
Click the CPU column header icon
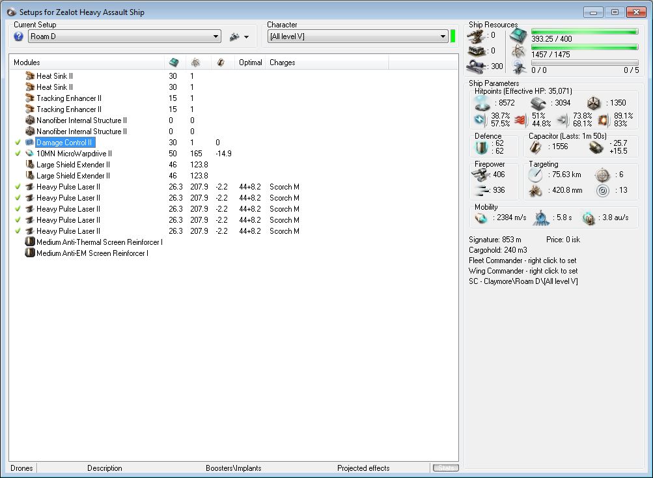(174, 63)
